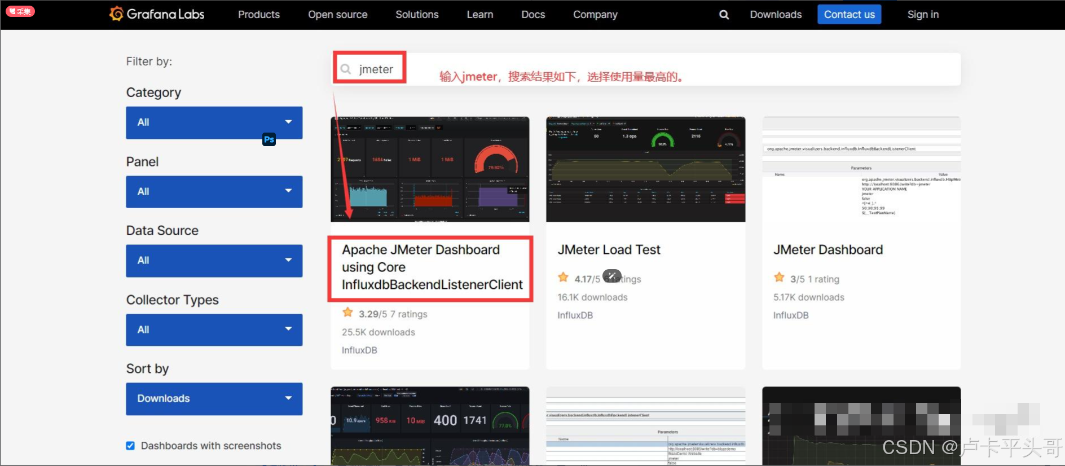Screen dimensions: 1065x466
Task: Click the 25.5K downloads text
Action: (x=379, y=332)
